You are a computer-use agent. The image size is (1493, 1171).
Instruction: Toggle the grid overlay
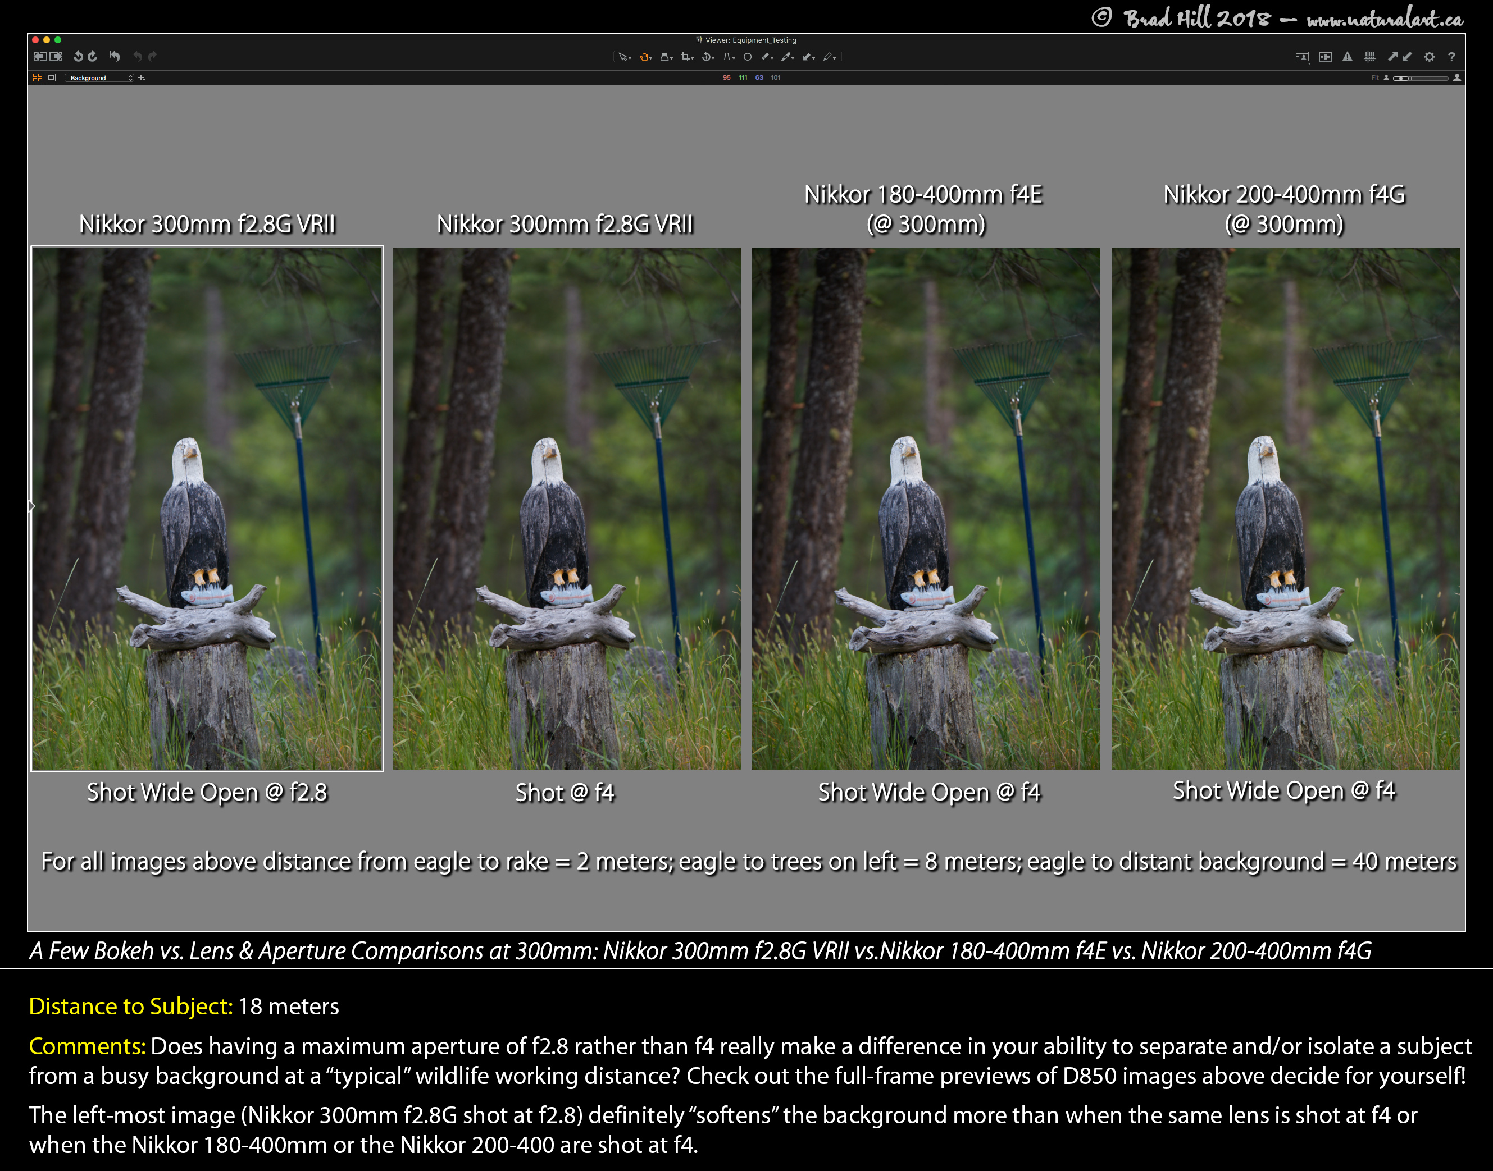(x=1370, y=57)
